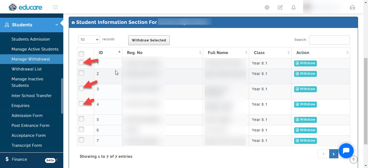Go to Manage Inactive Students

pyautogui.click(x=27, y=82)
